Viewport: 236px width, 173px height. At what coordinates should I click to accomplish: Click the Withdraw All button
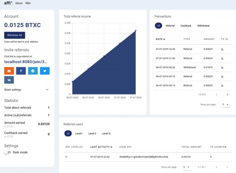pyautogui.click(x=15, y=35)
